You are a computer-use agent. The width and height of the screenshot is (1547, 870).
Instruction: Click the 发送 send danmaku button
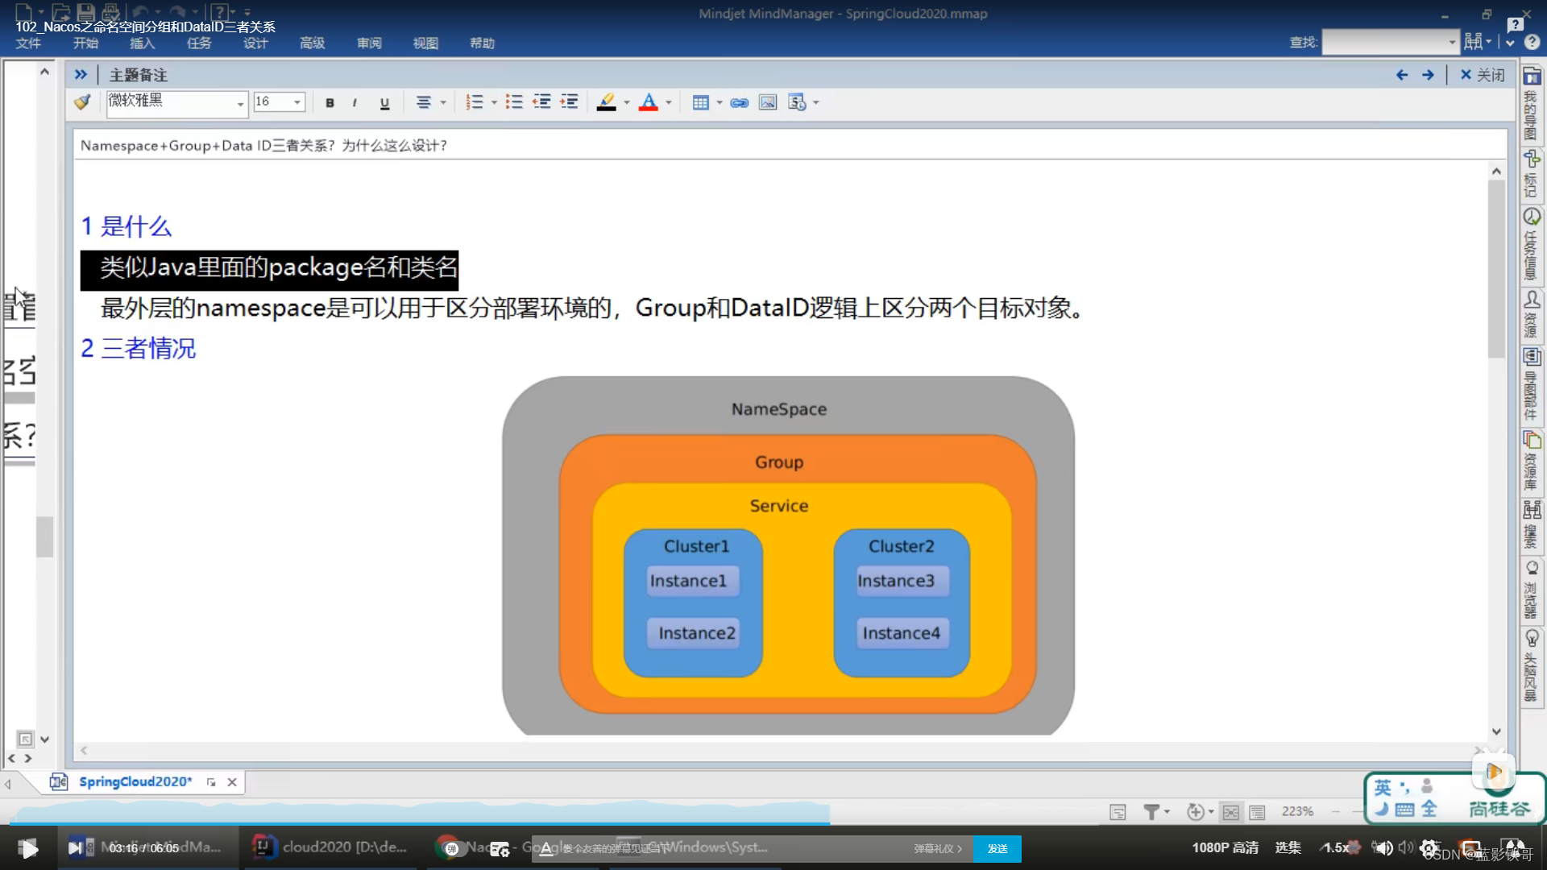tap(997, 848)
